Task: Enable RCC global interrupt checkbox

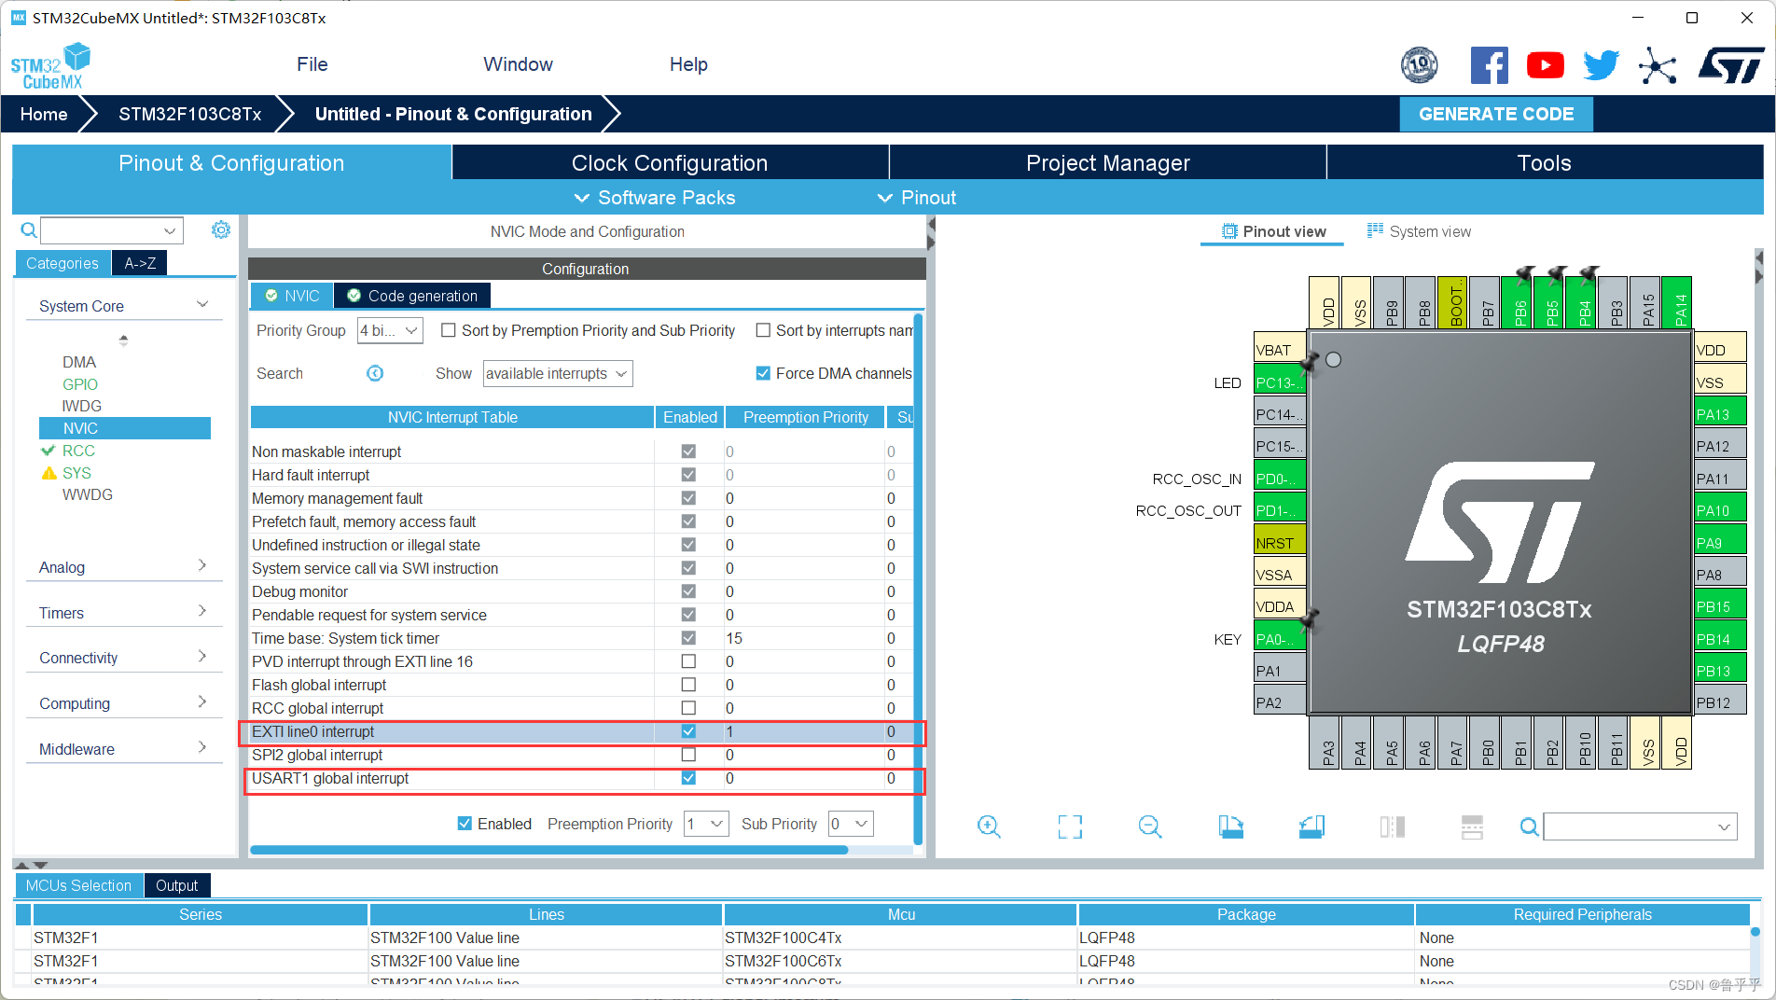Action: [x=688, y=708]
